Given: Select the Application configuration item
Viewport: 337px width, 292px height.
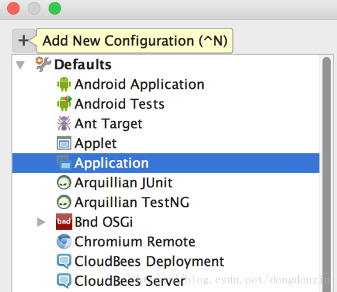Looking at the screenshot, I should click(x=166, y=163).
